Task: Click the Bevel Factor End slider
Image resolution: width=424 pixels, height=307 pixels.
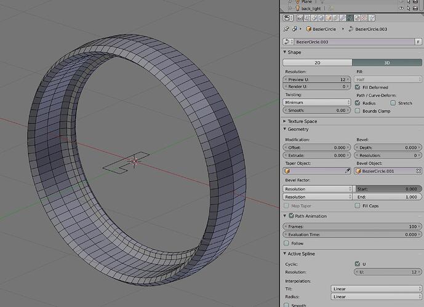Action: [388, 197]
